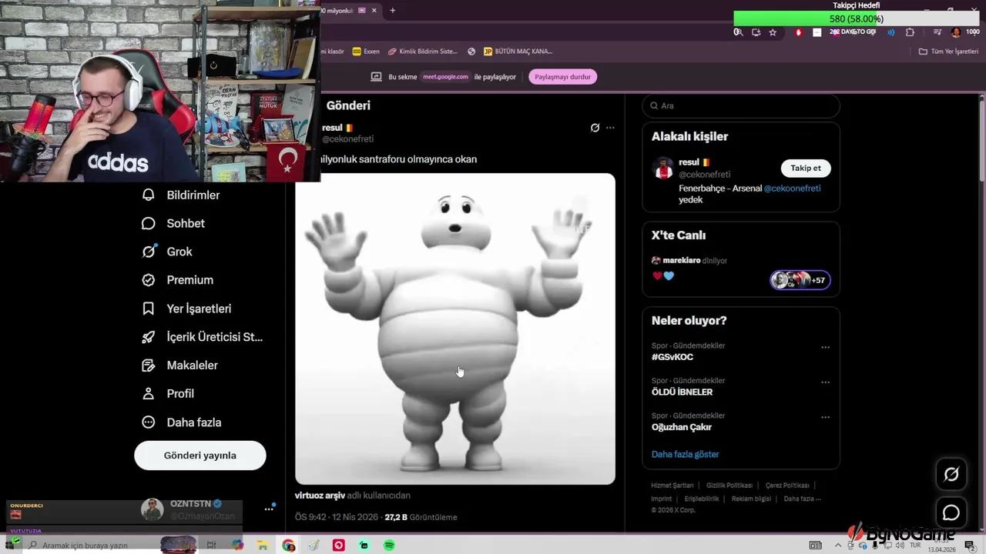Click Daha fazla göster in trends

point(685,455)
